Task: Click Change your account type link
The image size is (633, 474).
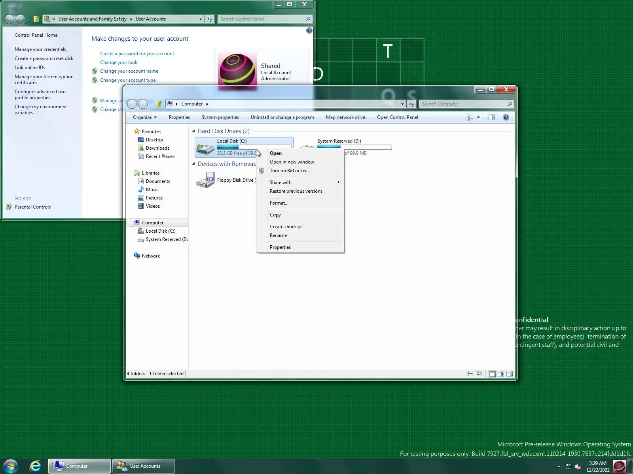Action: 128,80
